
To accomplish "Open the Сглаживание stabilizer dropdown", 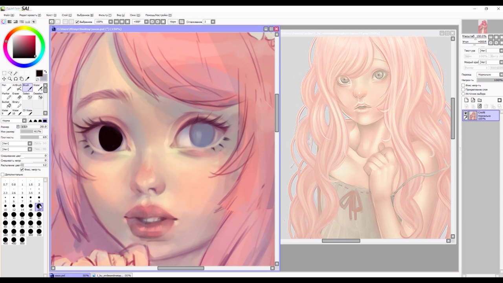I will 213,22.
